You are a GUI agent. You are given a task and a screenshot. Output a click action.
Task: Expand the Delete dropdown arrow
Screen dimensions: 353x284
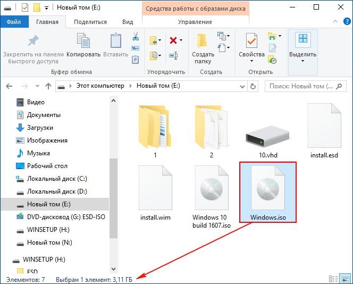[181, 40]
